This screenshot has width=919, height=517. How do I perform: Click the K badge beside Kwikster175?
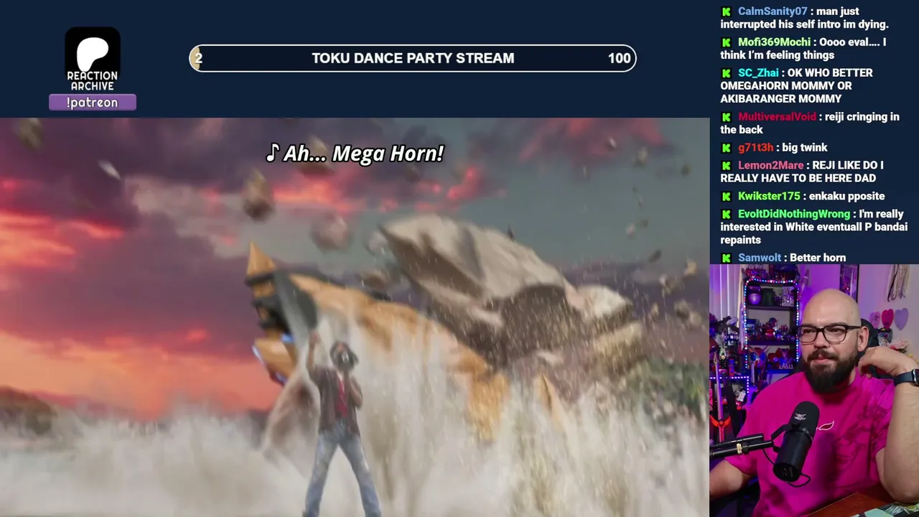[x=727, y=197]
